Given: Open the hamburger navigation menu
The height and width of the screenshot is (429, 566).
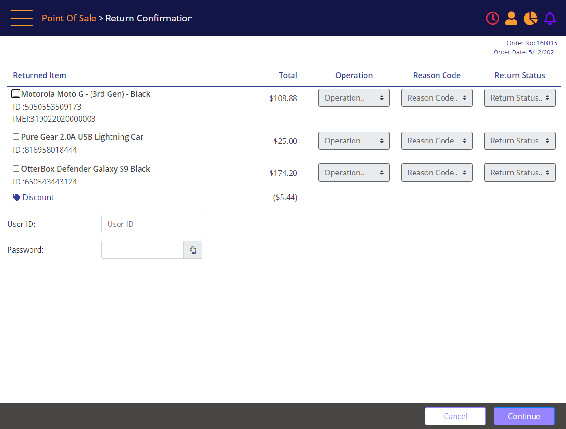Looking at the screenshot, I should pos(21,18).
